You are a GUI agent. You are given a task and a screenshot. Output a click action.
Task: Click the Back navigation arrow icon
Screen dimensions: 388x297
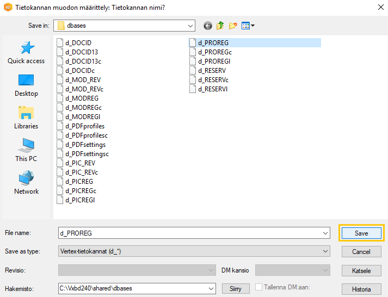pyautogui.click(x=207, y=26)
